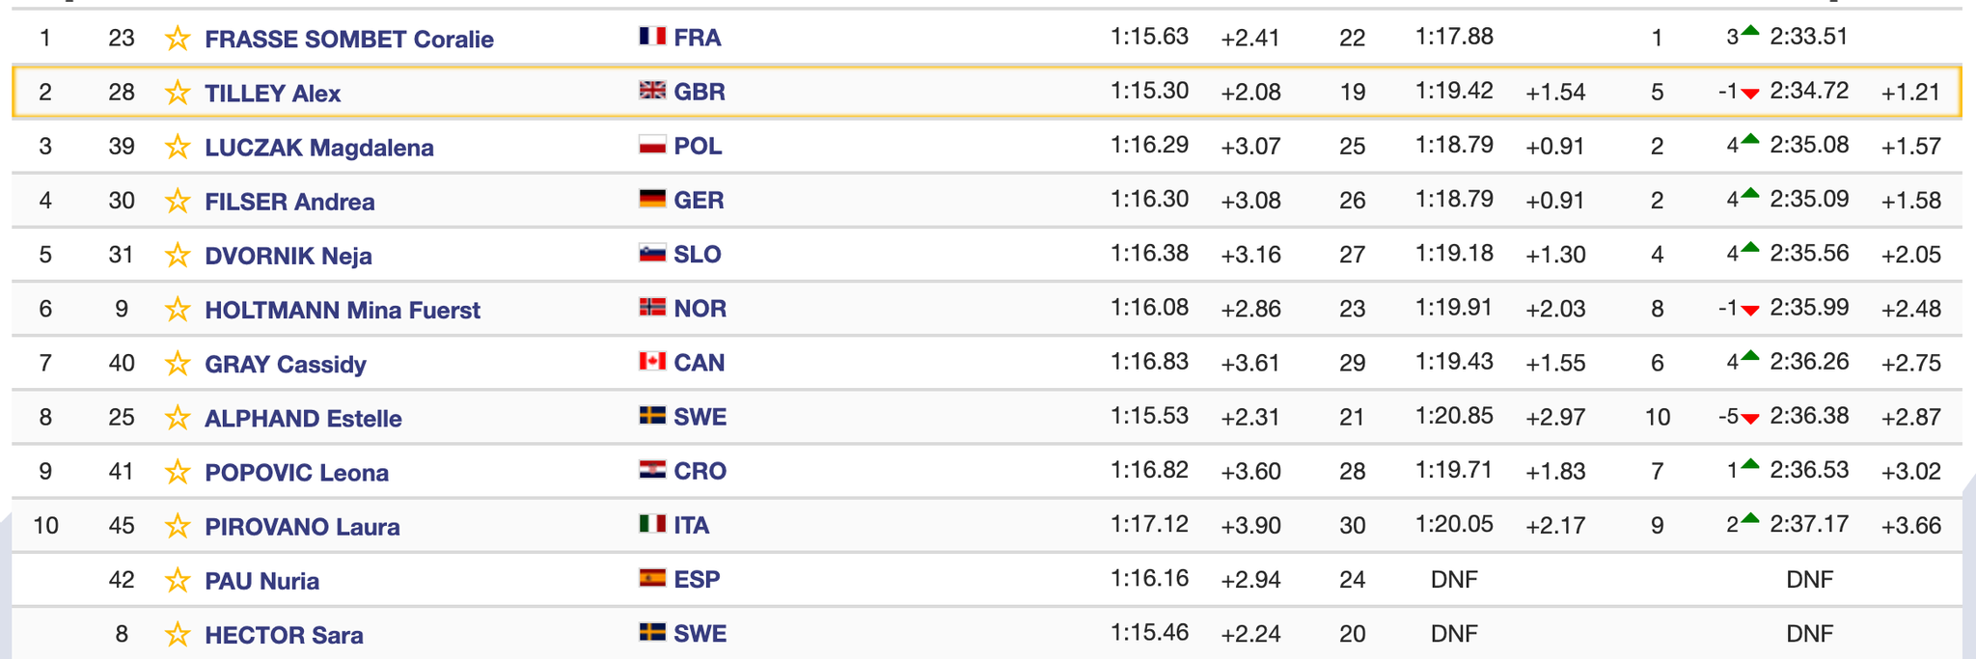
Task: Click the French flag icon
Action: click(x=652, y=37)
